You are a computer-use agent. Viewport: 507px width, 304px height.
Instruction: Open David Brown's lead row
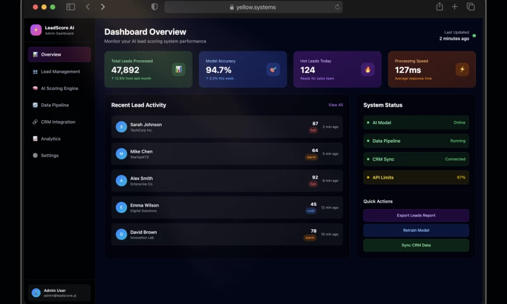(x=227, y=234)
